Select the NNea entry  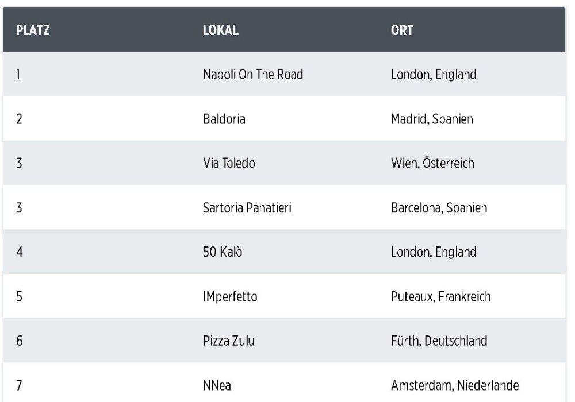[217, 385]
